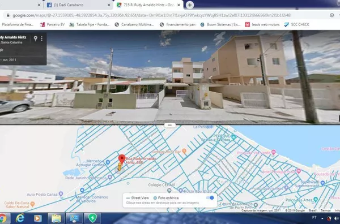Open the three-dot menu in Street View card
The image size is (340, 224).
[41, 38]
